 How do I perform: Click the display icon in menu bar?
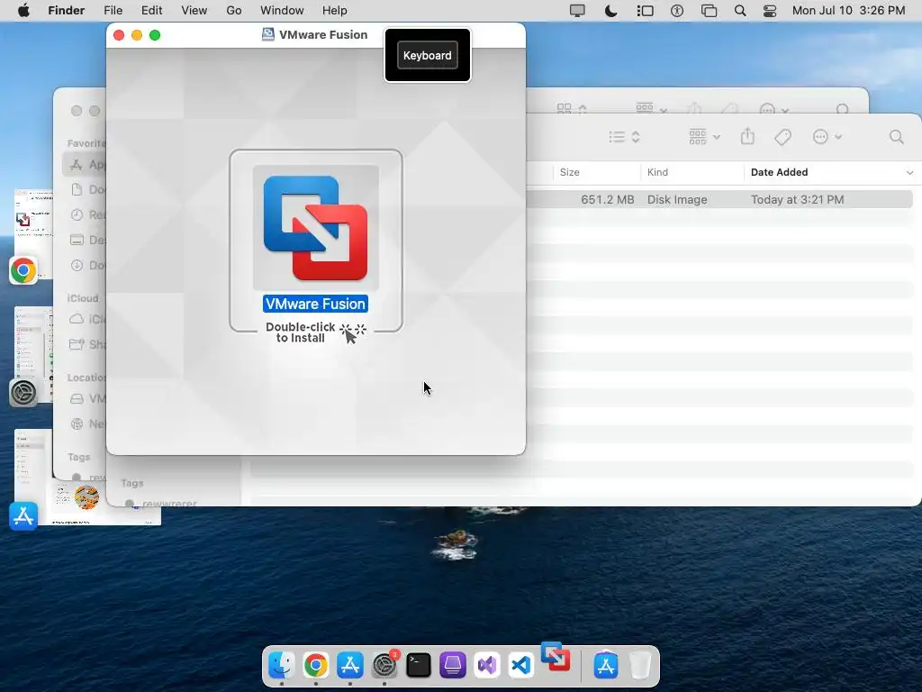[577, 11]
